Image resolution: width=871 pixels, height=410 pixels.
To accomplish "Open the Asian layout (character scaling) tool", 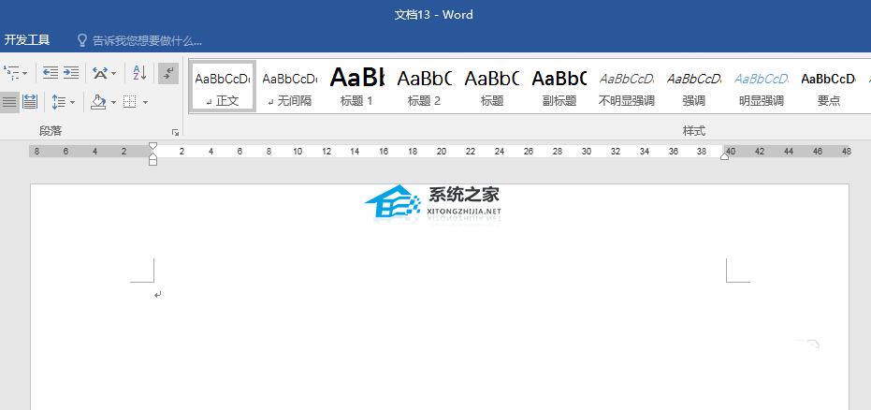I will coord(100,73).
